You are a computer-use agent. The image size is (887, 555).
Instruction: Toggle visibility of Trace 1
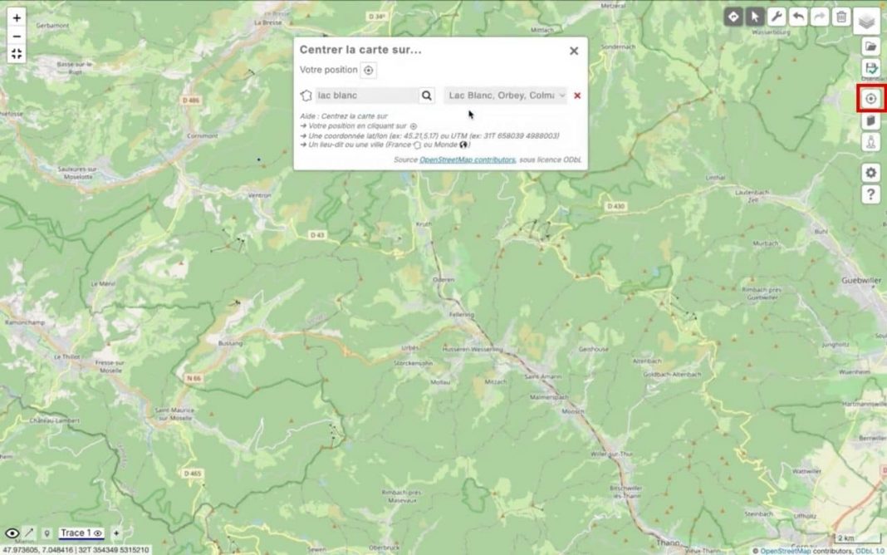[97, 533]
